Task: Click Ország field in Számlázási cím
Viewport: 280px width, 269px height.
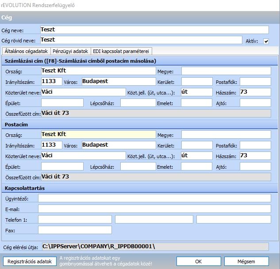Action: tap(99, 71)
